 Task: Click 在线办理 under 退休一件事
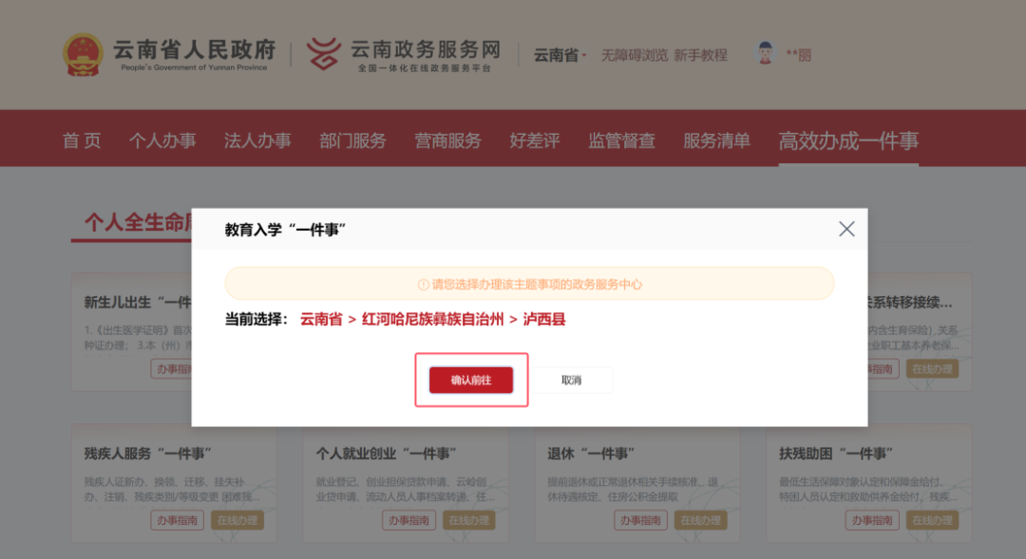701,520
